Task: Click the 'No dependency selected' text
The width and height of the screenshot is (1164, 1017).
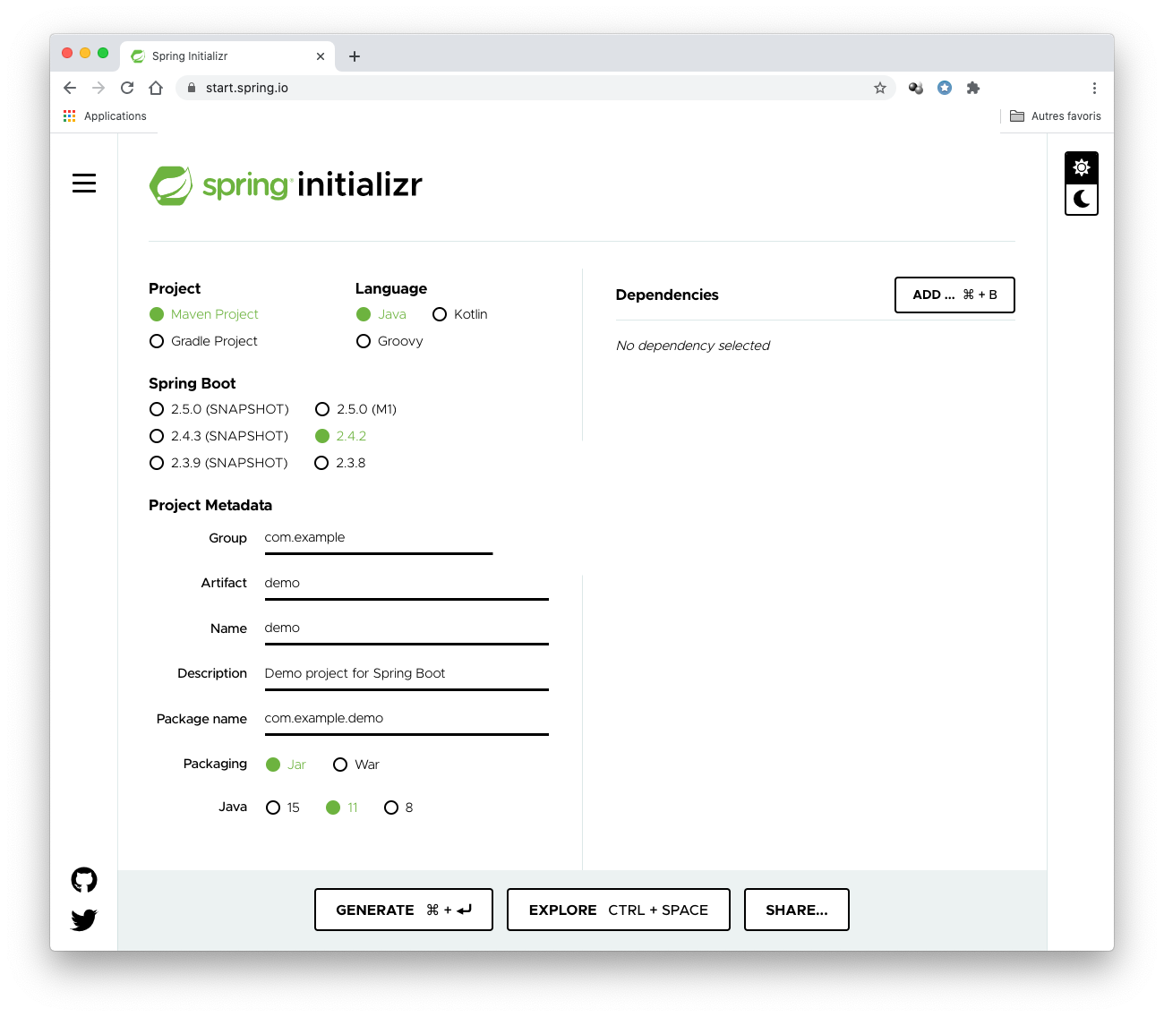Action: click(x=693, y=346)
